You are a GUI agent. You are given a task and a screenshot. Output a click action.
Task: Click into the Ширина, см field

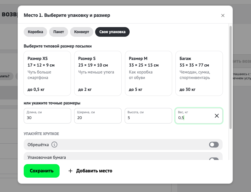[98, 116]
